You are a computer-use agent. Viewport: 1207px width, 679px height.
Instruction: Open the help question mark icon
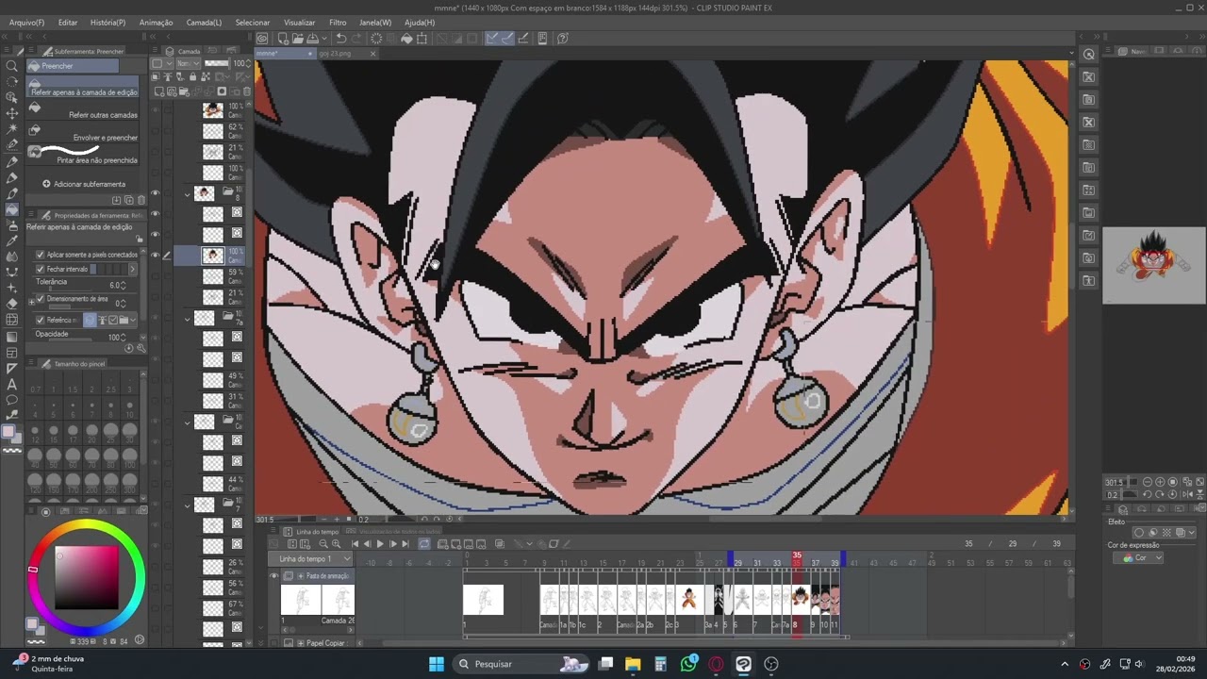(563, 39)
